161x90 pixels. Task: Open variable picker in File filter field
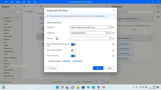tap(110, 38)
